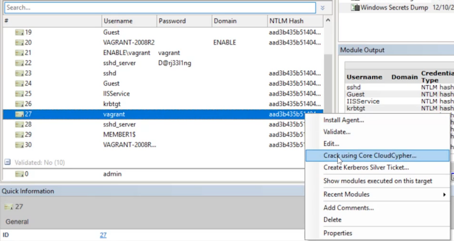The image size is (454, 241).
Task: Choose Crack using Core CloudCypher
Action: tap(370, 156)
